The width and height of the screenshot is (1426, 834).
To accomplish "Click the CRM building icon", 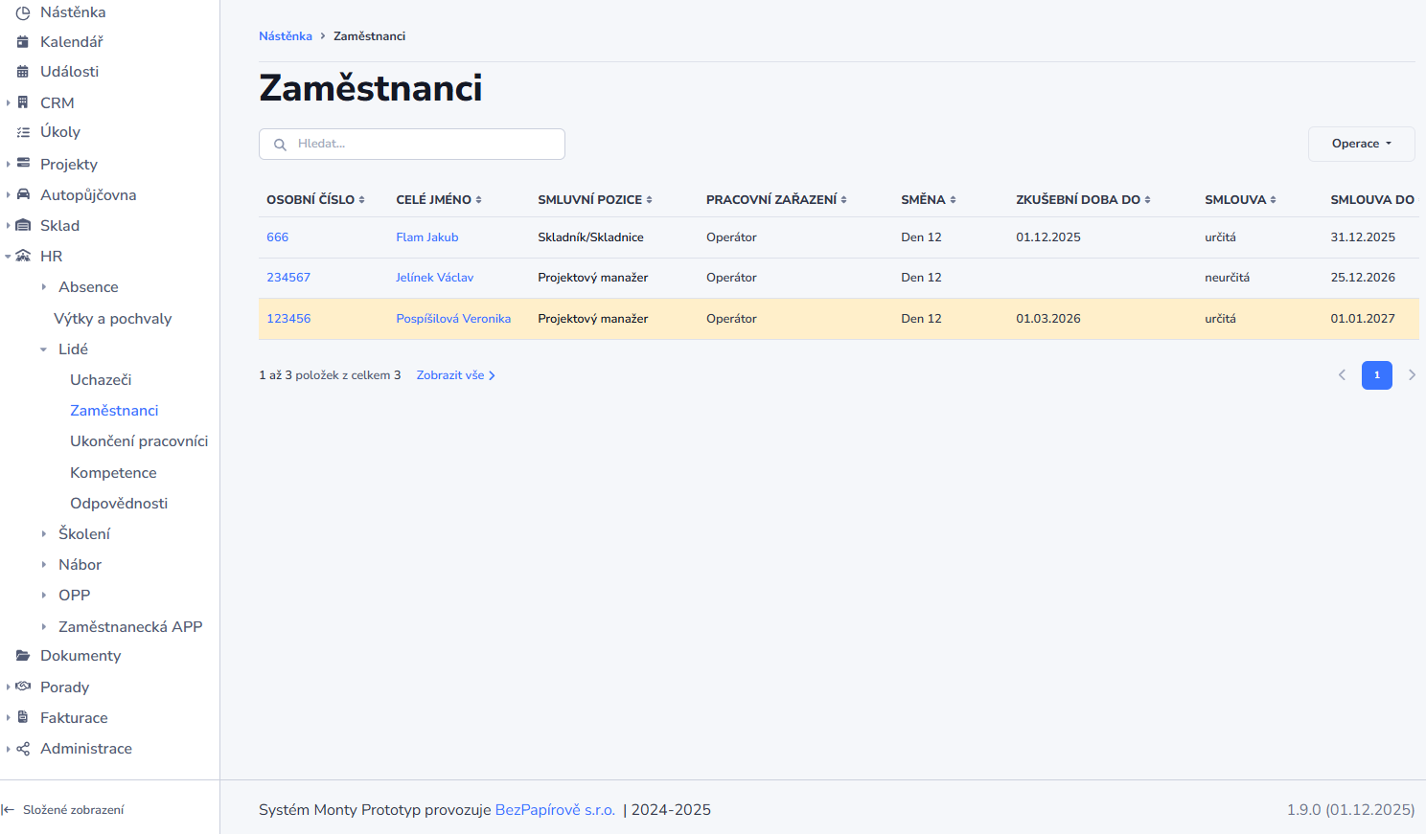I will click(23, 102).
